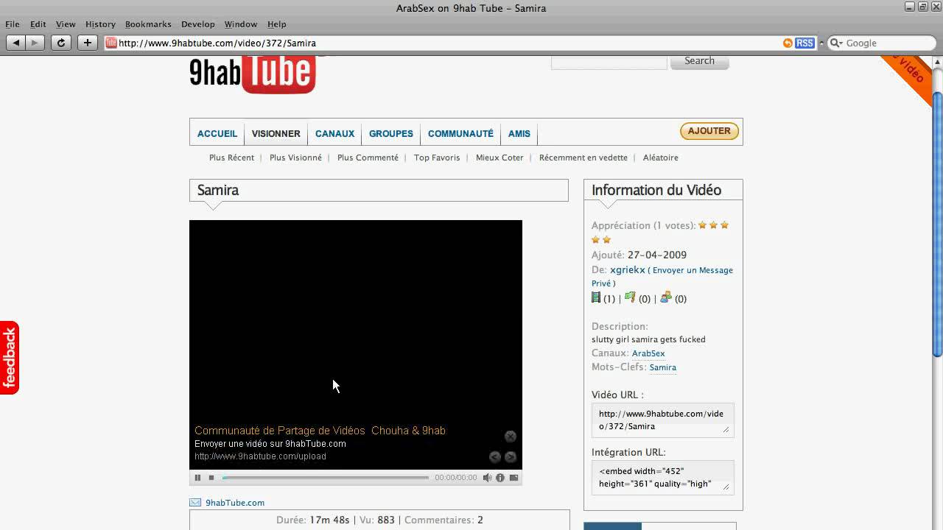Sort by Plus Commenté
943x530 pixels.
[368, 158]
